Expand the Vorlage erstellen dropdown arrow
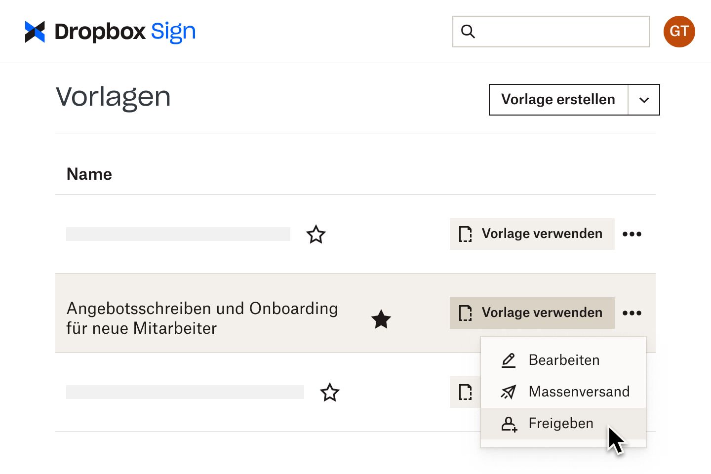This screenshot has width=711, height=474. click(644, 100)
